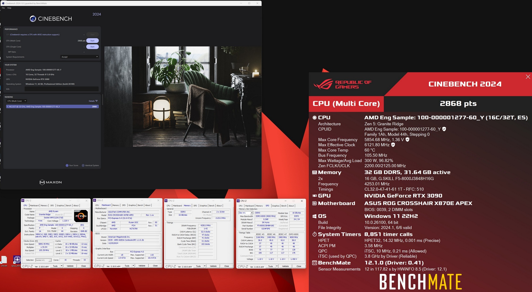
Task: Click the Ryzen processor logo in CPU-Z
Action: [81, 216]
